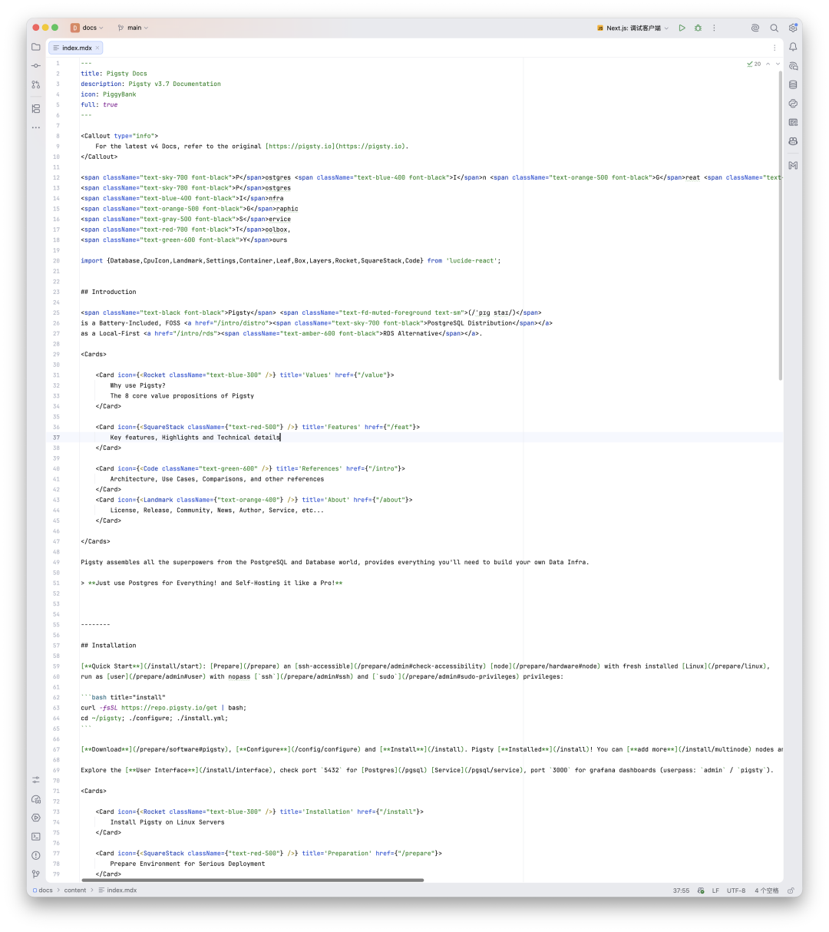Show more tool windows via the three-dot icon in the left sidebar
This screenshot has height=932, width=829.
[x=36, y=127]
